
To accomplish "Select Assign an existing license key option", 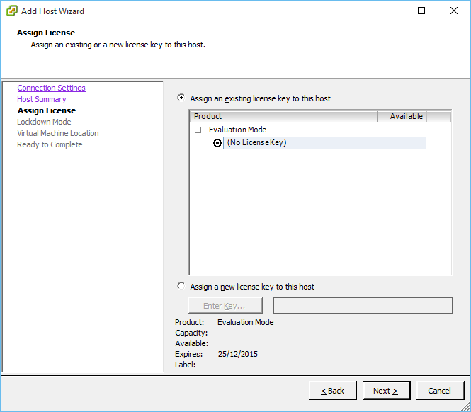I will [x=181, y=98].
